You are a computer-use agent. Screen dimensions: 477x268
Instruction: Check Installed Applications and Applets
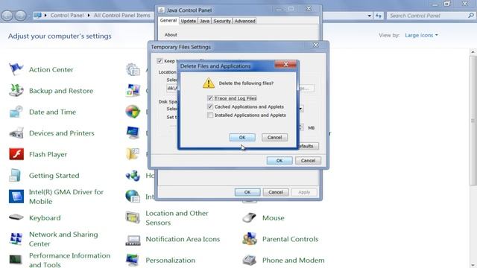[210, 115]
